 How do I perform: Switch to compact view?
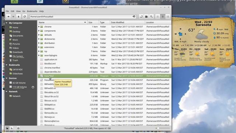tap(168, 17)
